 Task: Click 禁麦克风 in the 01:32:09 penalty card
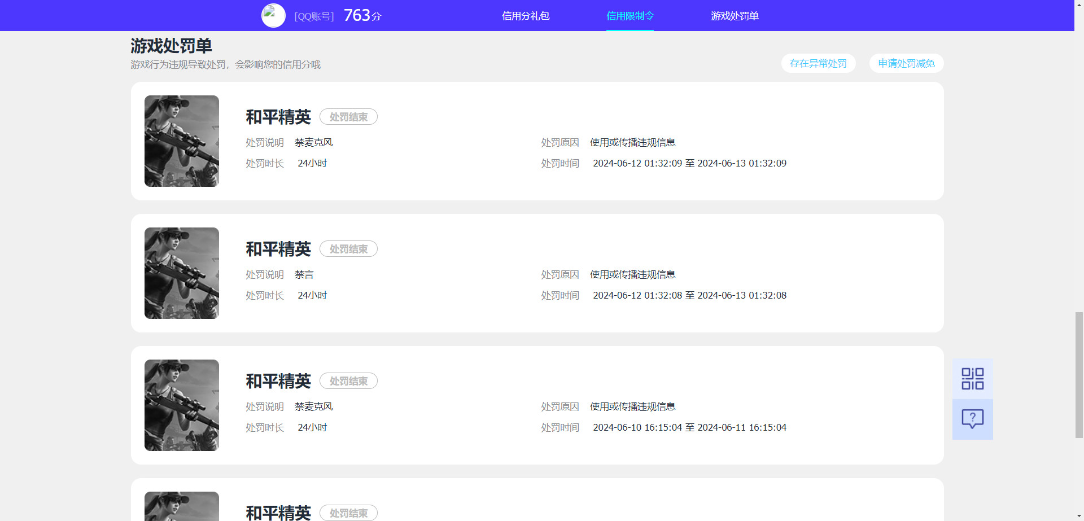[x=313, y=142]
